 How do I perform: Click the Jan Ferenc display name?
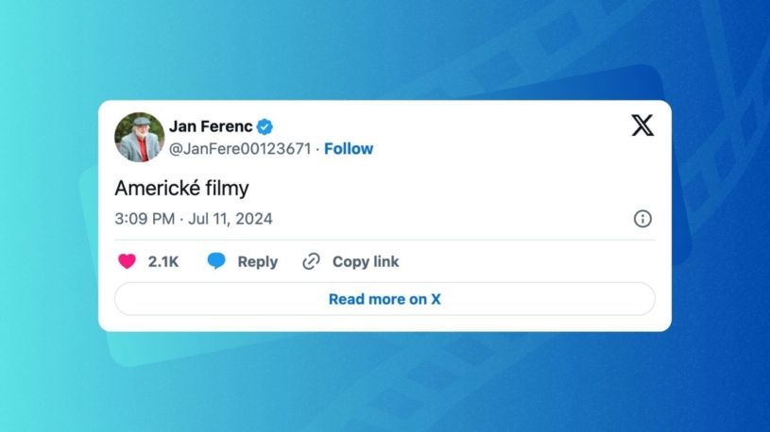pos(212,126)
